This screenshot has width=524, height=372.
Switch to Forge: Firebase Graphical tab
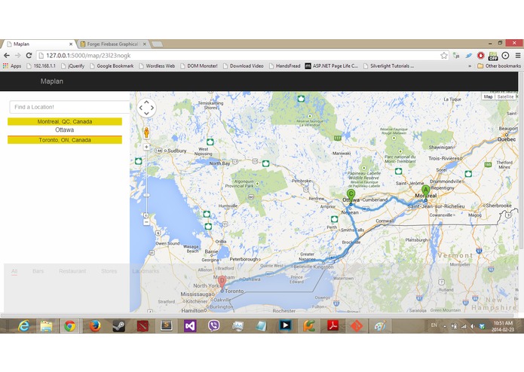(x=112, y=44)
